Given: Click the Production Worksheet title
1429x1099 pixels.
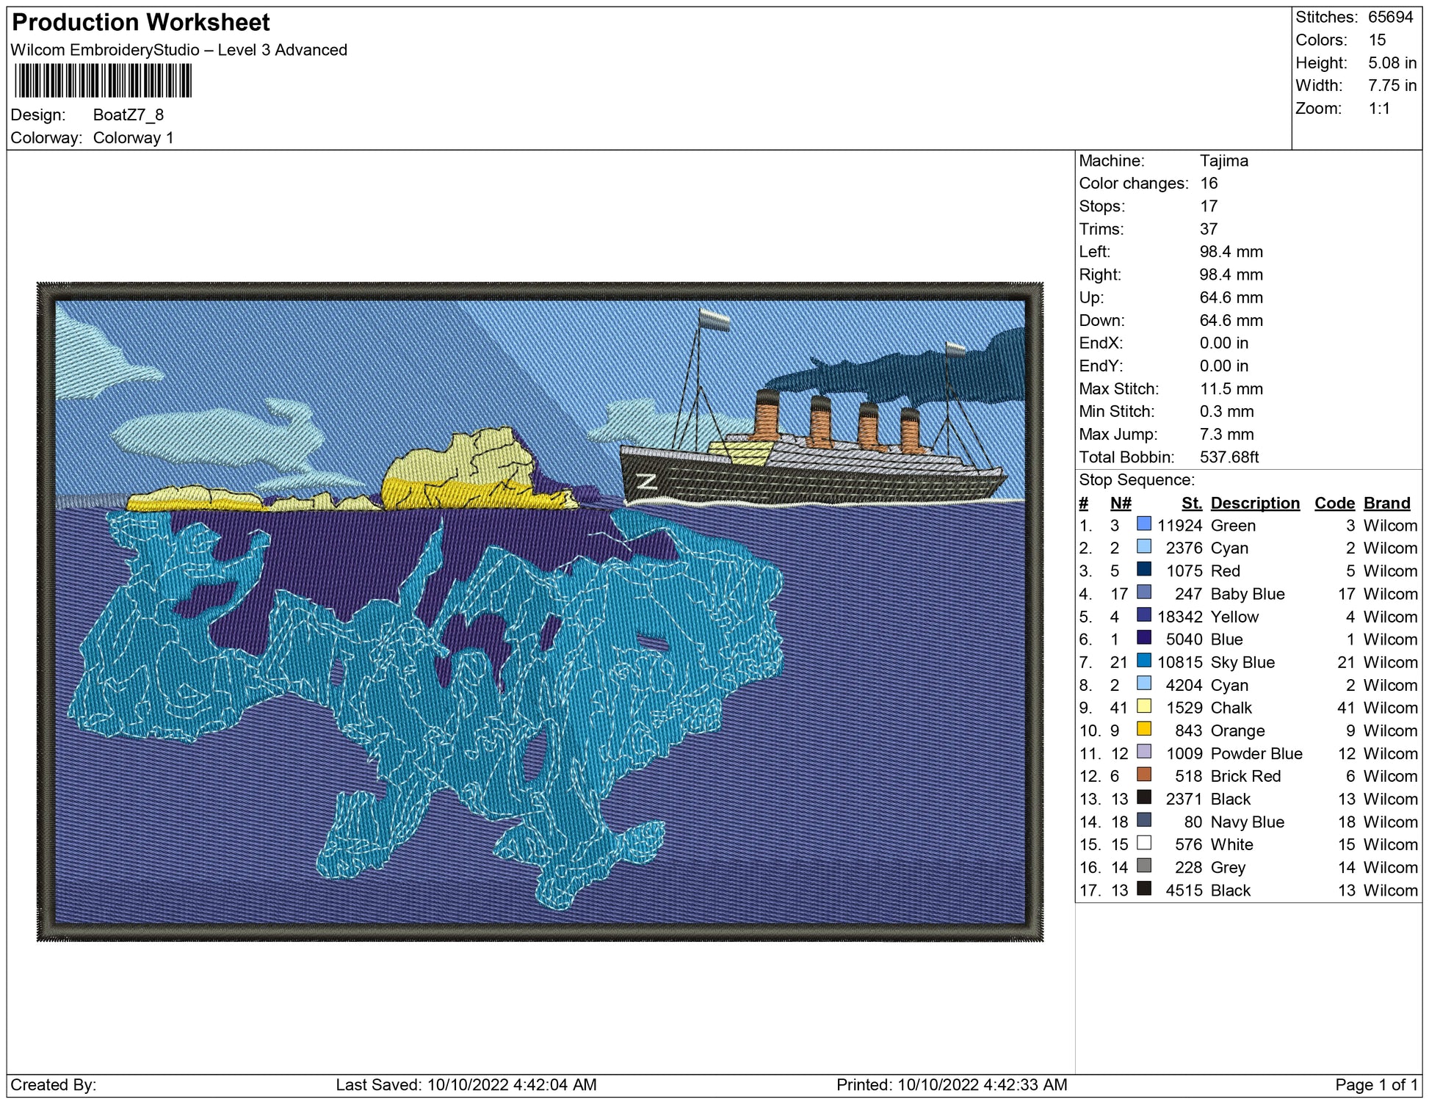Looking at the screenshot, I should click(141, 22).
